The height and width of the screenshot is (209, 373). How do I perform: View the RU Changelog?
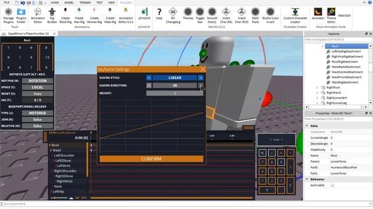pyautogui.click(x=173, y=16)
